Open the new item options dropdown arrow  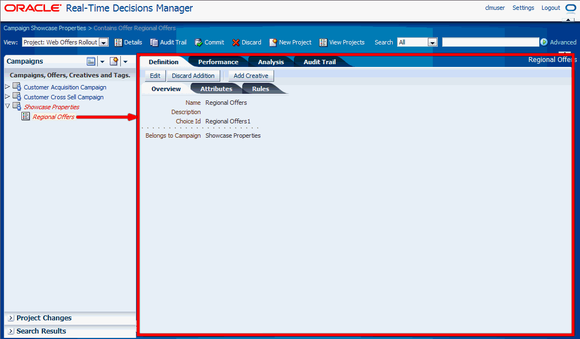(125, 61)
